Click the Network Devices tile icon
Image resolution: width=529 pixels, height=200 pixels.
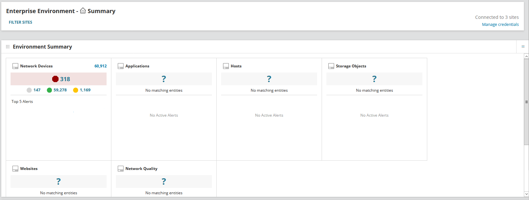pyautogui.click(x=15, y=66)
